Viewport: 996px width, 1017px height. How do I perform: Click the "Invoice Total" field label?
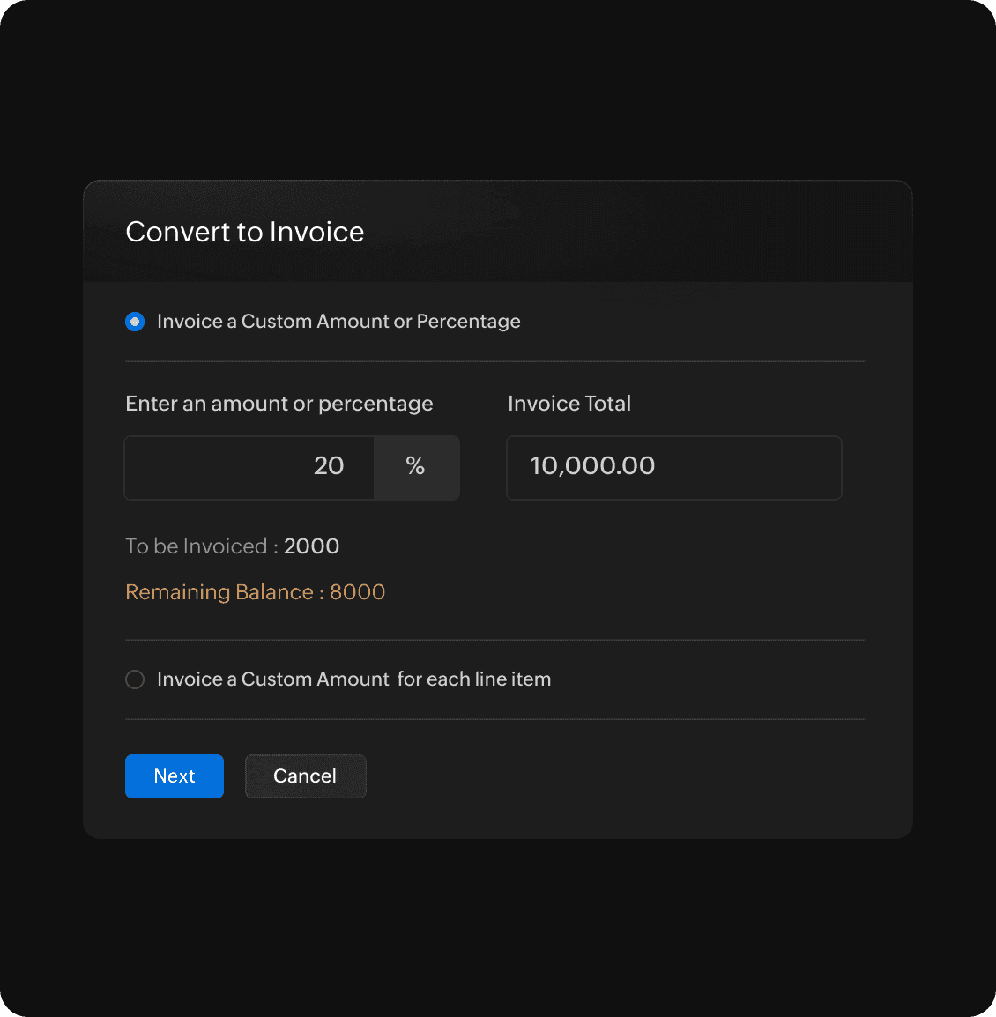point(569,404)
